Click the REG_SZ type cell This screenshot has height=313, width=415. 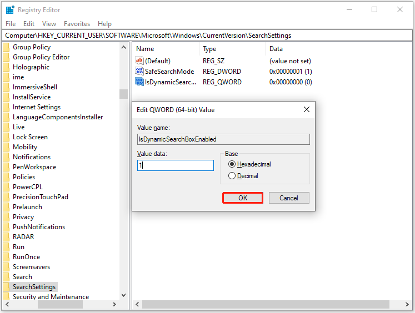[213, 61]
